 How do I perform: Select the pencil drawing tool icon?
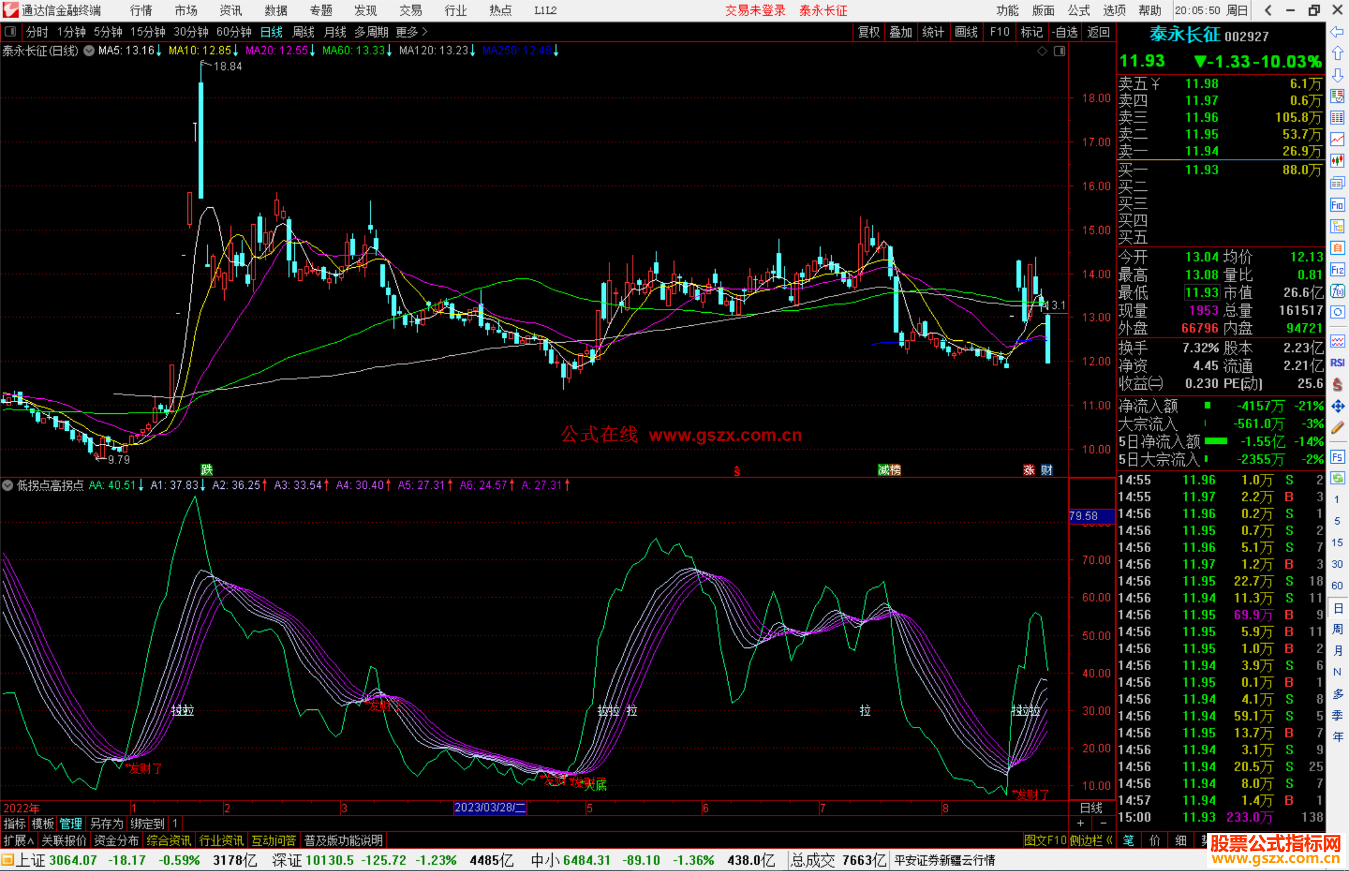pos(1337,428)
